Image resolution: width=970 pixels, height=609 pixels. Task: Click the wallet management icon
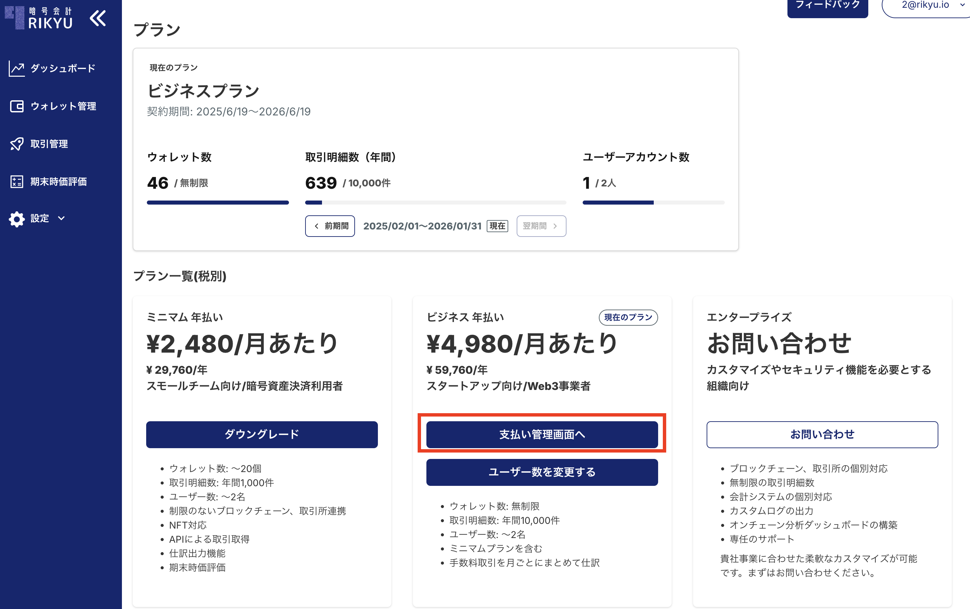[x=17, y=106]
